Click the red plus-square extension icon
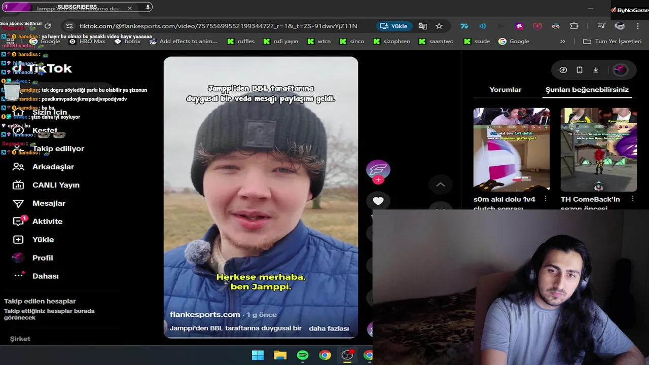This screenshot has width=649, height=365. tap(537, 26)
